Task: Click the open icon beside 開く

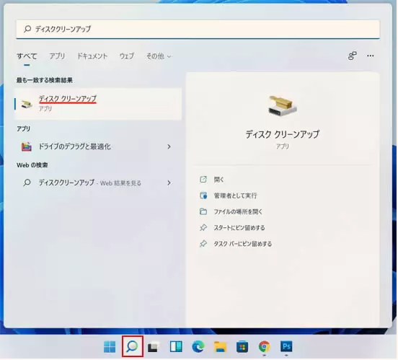Action: pos(203,180)
